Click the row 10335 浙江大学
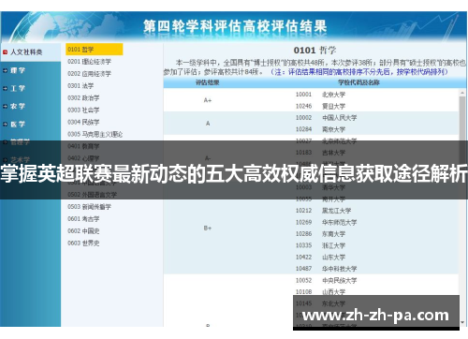Viewport: 468px width, 339px height. pos(320,245)
